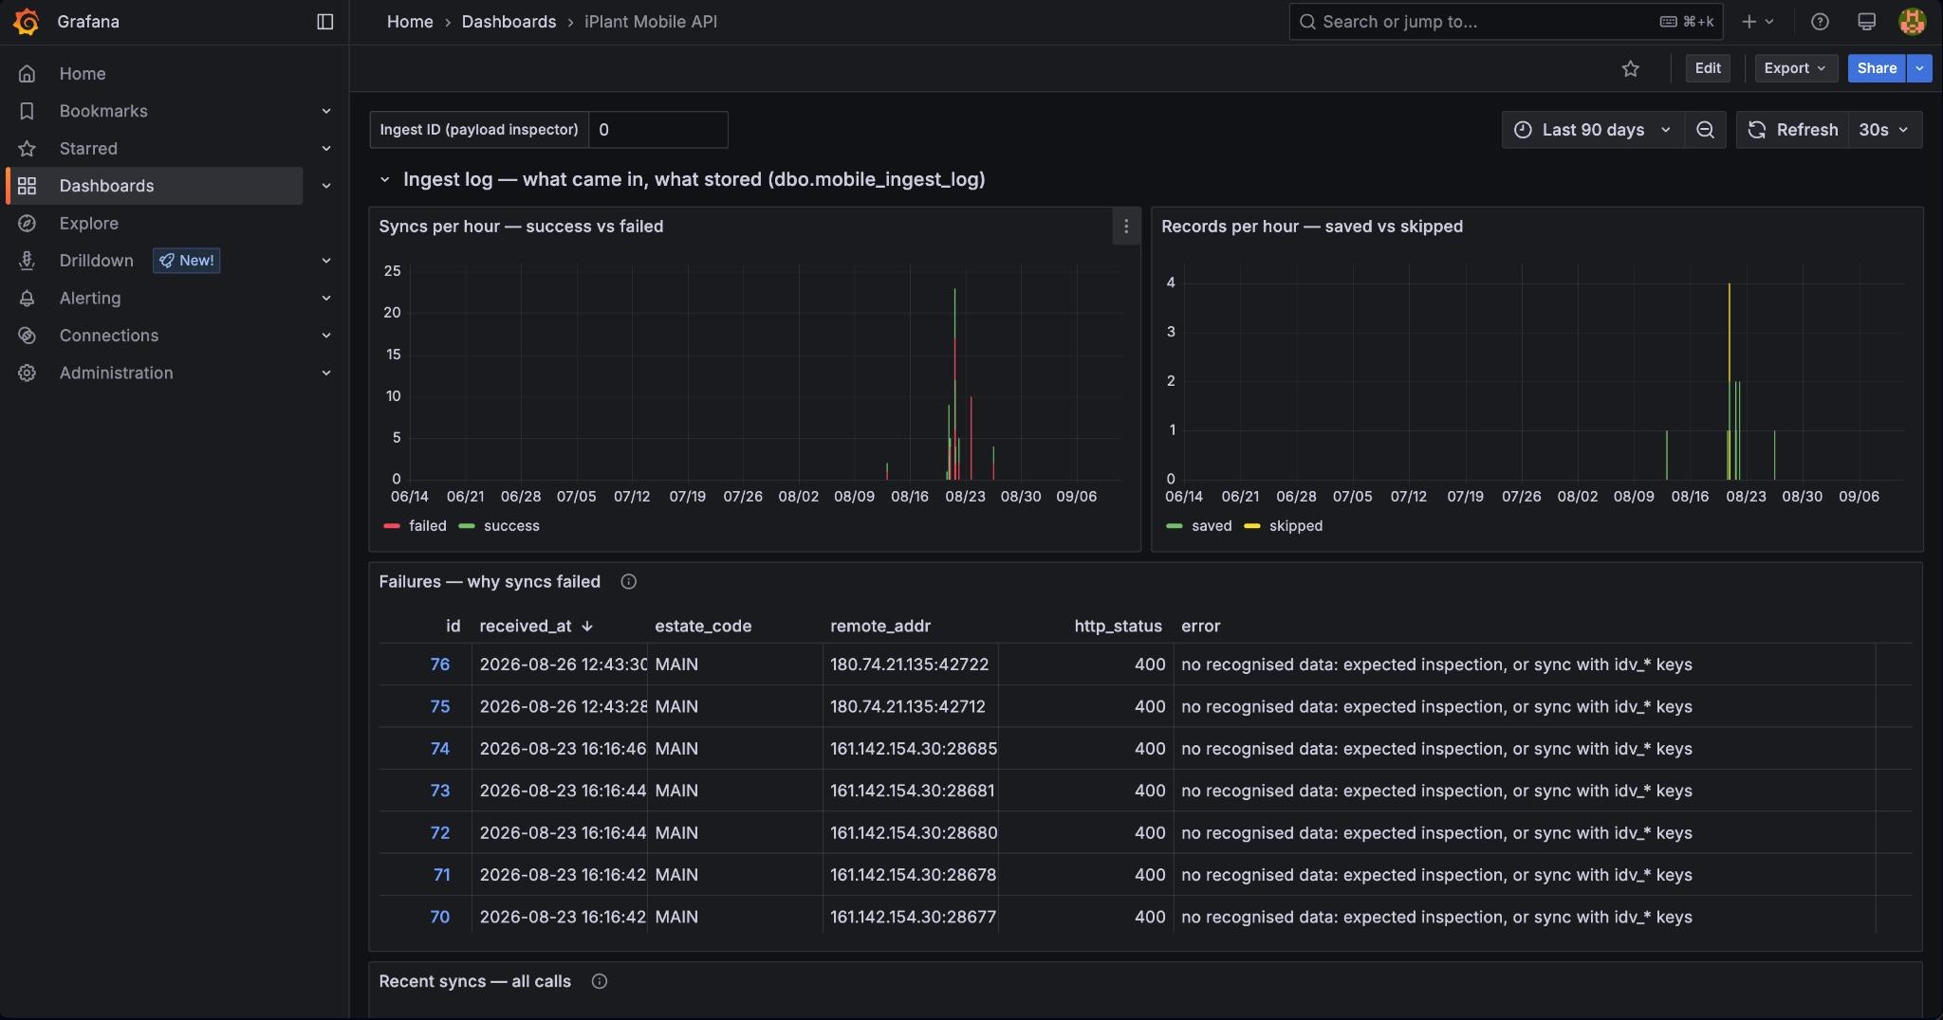Open the user avatar profile menu
This screenshot has width=1943, height=1020.
pos(1912,22)
